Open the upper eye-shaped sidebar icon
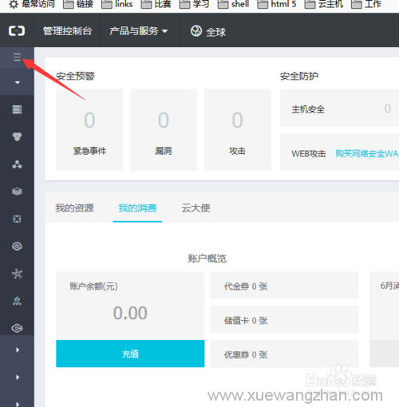 17,247
